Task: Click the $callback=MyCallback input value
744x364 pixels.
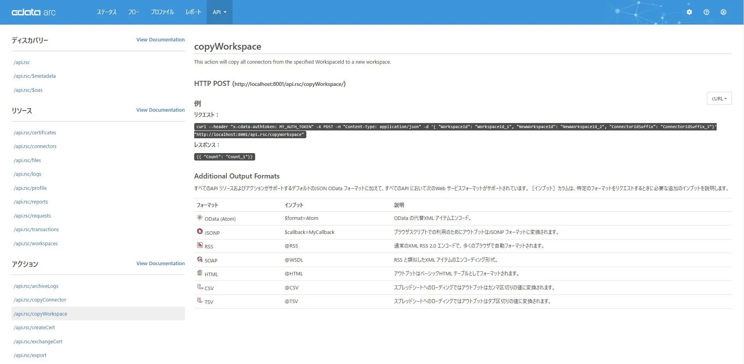Action: pyautogui.click(x=309, y=232)
